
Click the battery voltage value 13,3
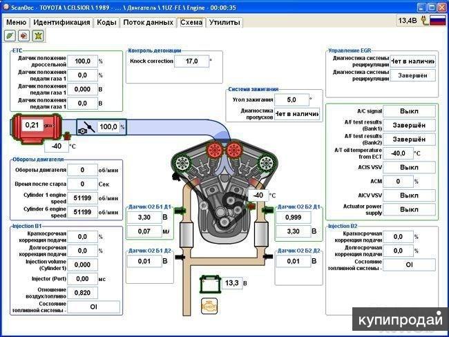coord(232,283)
